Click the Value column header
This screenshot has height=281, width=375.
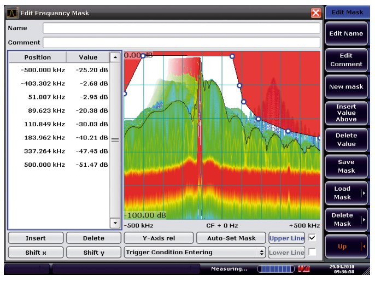tap(88, 57)
